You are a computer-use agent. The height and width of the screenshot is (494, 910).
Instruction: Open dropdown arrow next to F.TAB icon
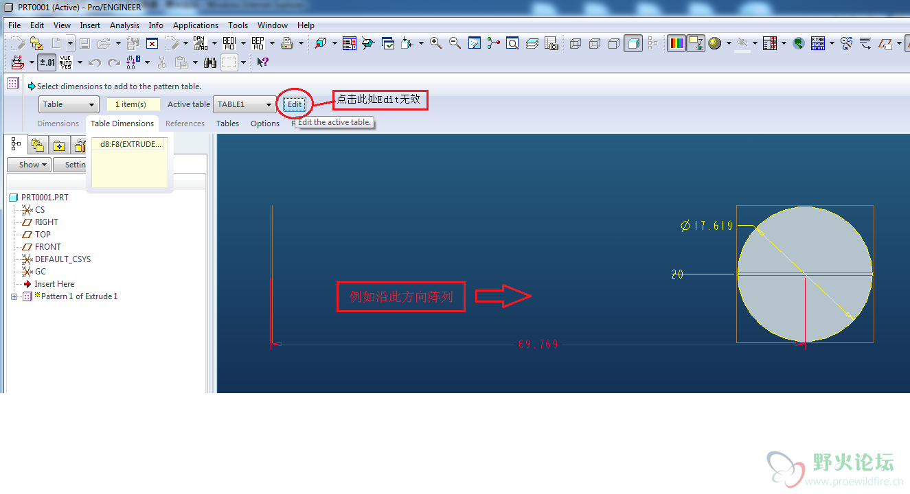tap(832, 43)
